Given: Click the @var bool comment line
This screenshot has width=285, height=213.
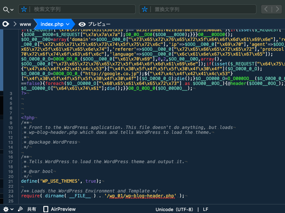Looking at the screenshot, I should (38, 171).
